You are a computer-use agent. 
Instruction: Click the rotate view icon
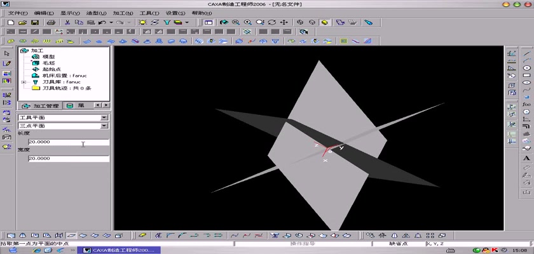click(x=272, y=22)
